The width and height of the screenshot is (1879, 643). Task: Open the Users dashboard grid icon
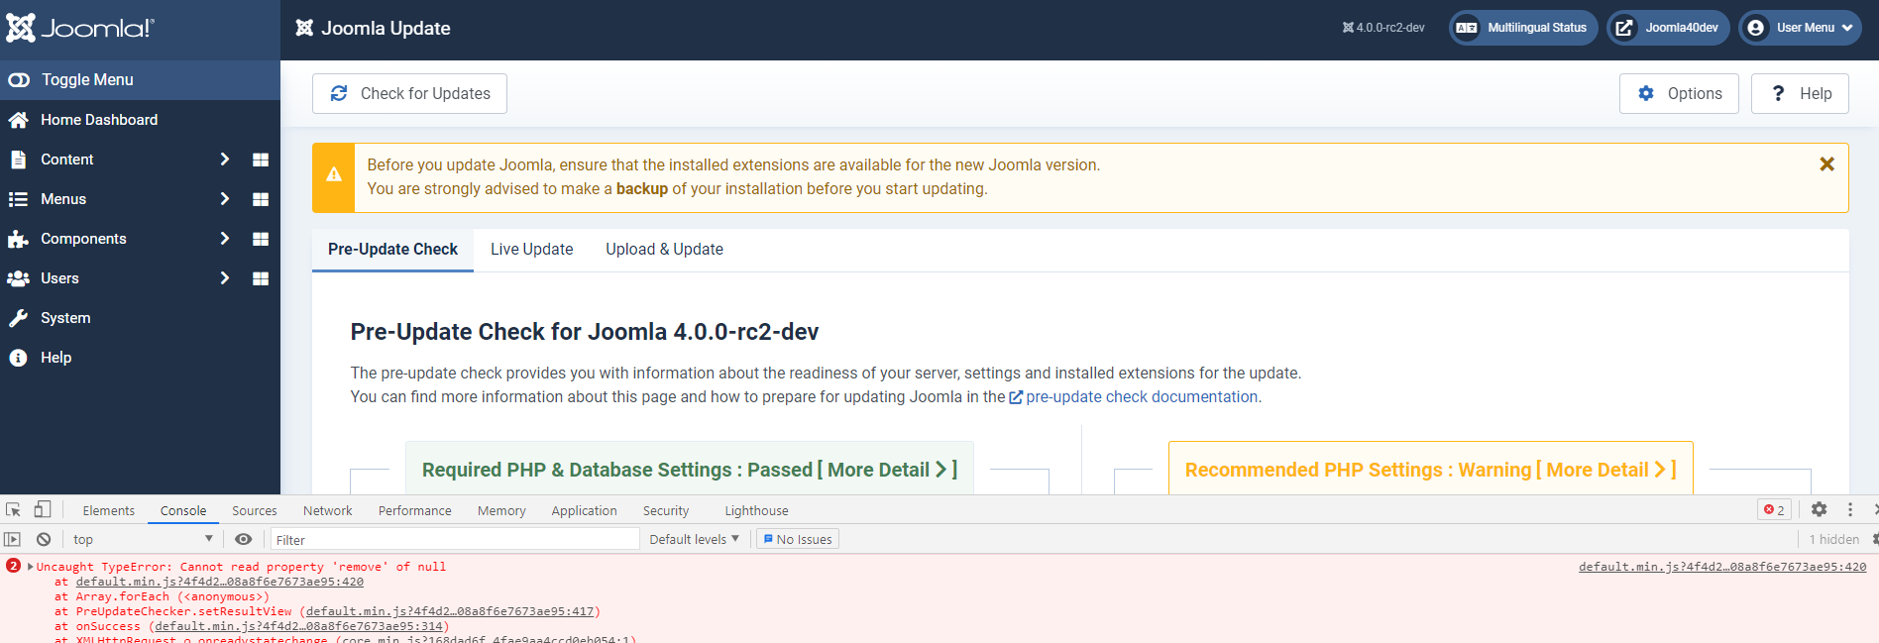coord(261,278)
